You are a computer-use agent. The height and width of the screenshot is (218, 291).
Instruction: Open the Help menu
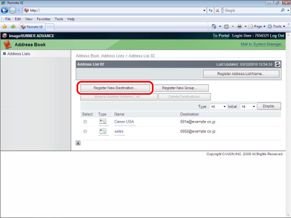[71, 19]
